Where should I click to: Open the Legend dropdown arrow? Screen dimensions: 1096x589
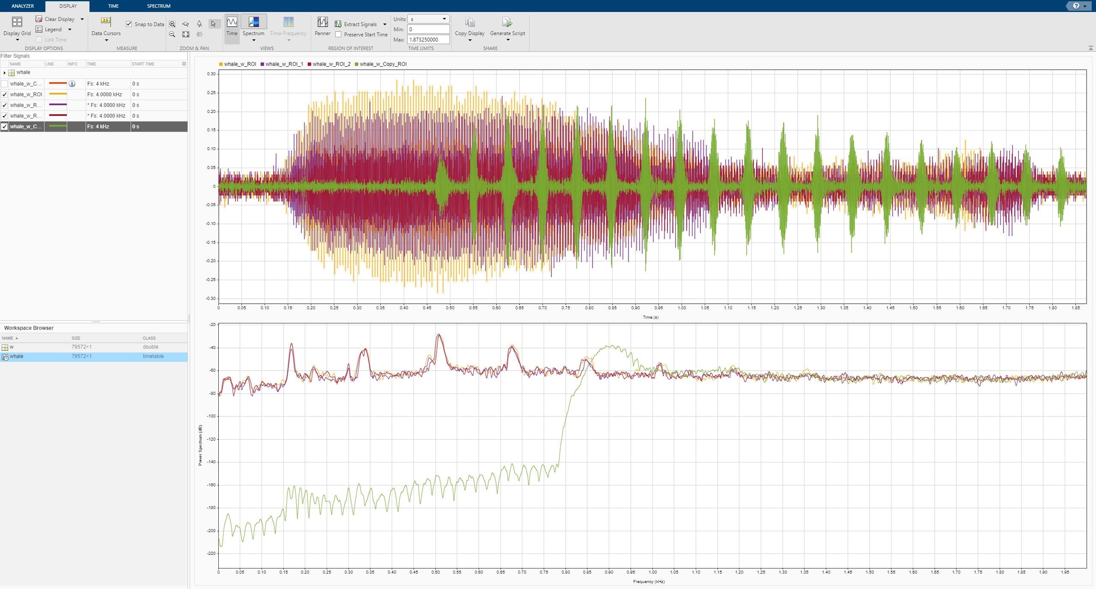[x=70, y=30]
